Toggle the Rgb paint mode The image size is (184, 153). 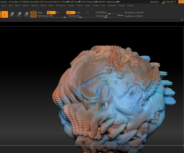51,13
